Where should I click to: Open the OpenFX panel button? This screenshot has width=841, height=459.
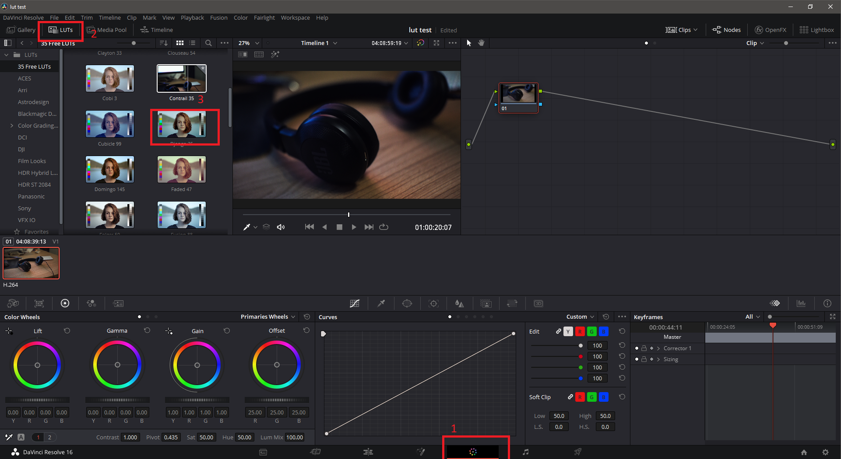(x=771, y=30)
